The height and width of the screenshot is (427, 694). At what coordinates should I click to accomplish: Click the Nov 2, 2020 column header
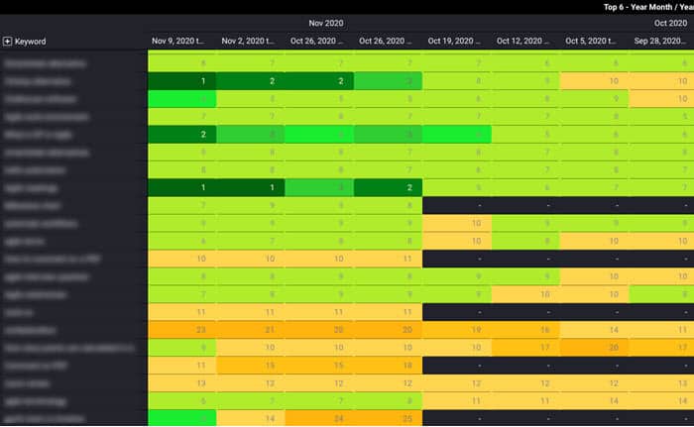250,42
